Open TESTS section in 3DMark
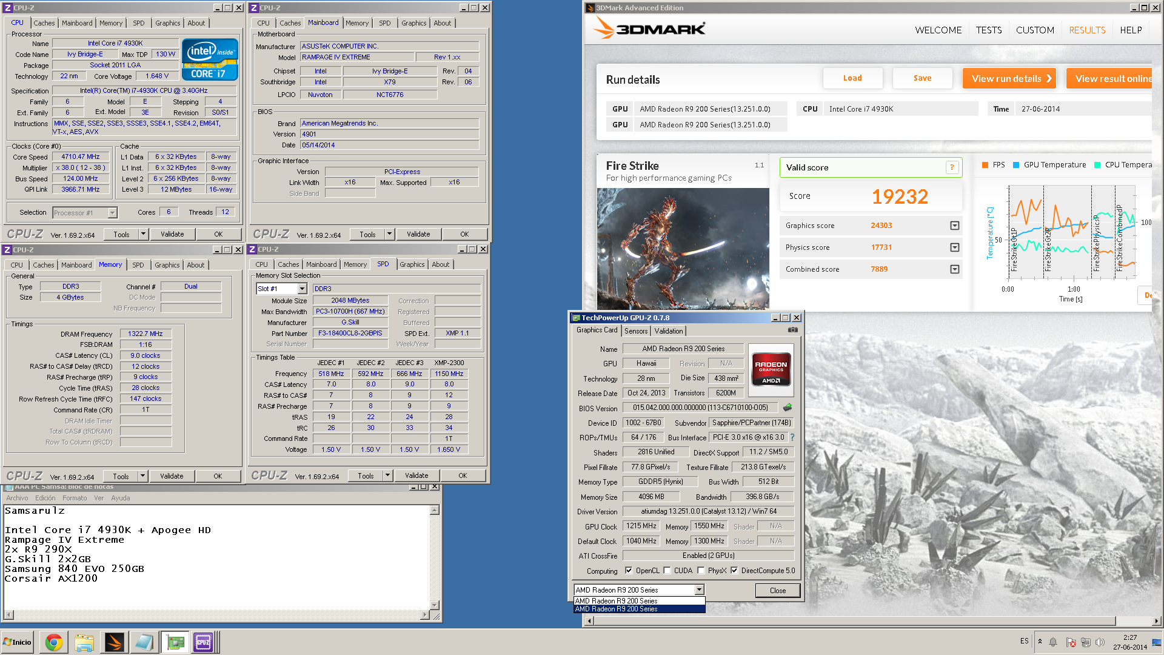This screenshot has width=1164, height=655. (989, 30)
